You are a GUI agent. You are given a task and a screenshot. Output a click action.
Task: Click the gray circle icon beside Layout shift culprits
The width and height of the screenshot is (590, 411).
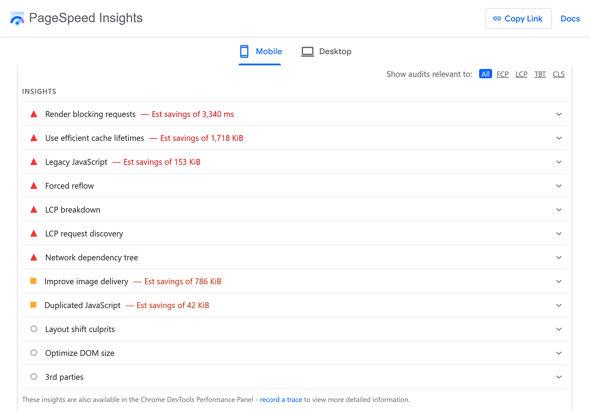click(34, 329)
